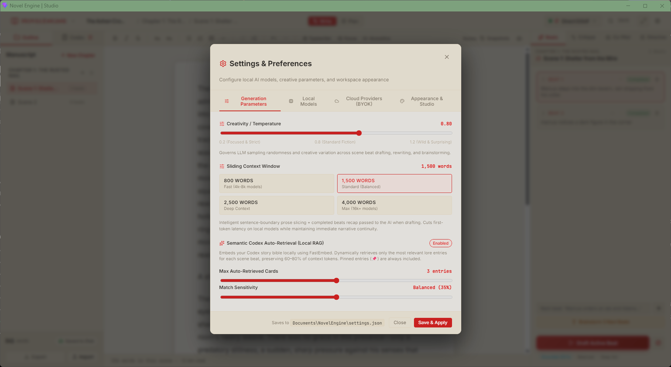Click the '0.8 (Standard Fiction)' scale label

(335, 142)
